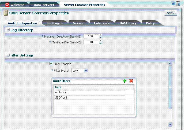Open the Policy tab

pyautogui.click(x=150, y=23)
